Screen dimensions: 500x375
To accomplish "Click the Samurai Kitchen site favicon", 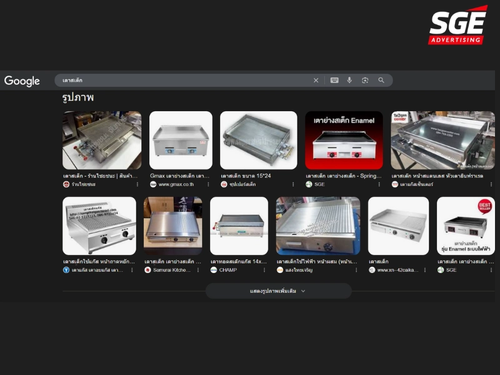I will click(x=147, y=270).
